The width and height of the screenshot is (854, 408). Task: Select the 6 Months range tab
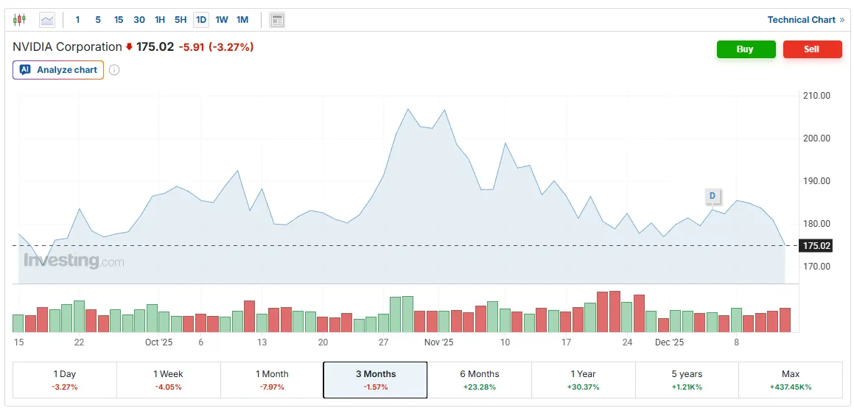pos(479,380)
